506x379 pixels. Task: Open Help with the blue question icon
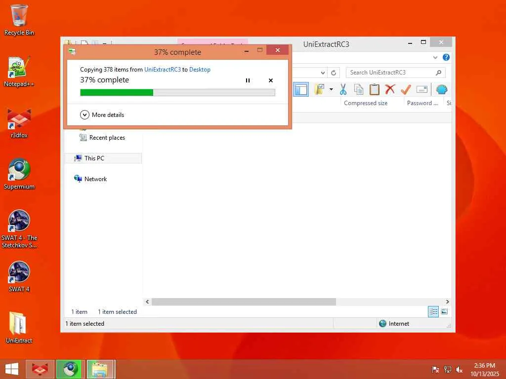click(446, 57)
